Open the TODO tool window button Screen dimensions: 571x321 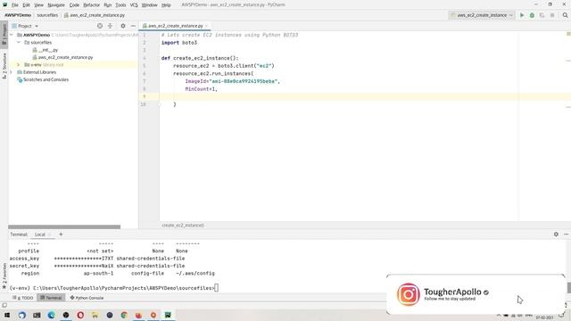point(22,298)
